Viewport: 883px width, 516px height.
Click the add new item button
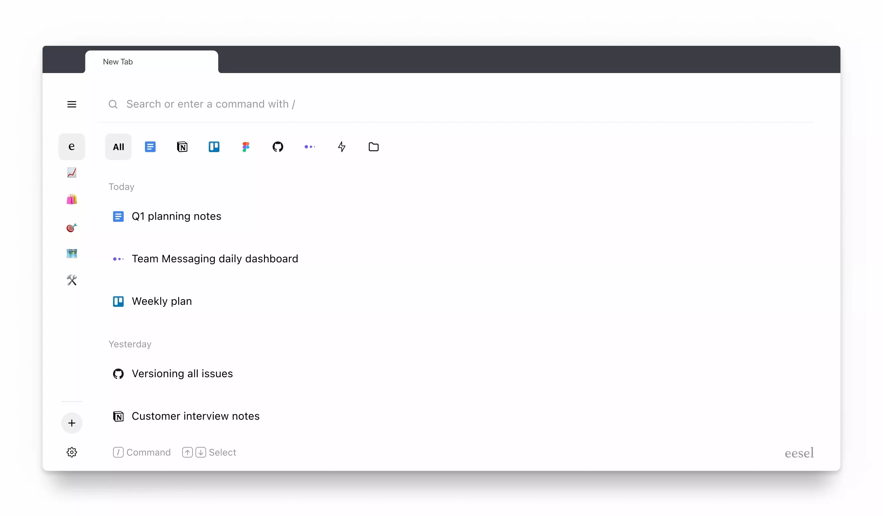[x=72, y=423]
